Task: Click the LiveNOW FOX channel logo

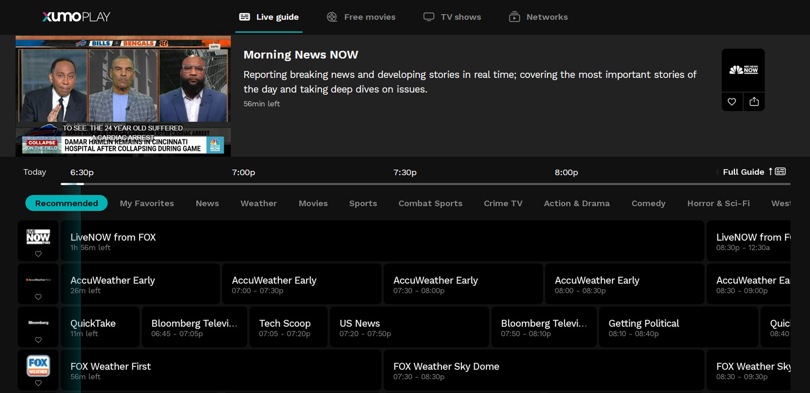Action: (38, 237)
